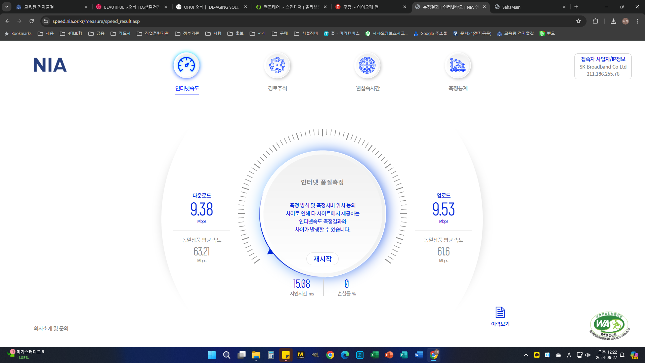Open the 측정통계 statistics icon
The image size is (645, 363).
(458, 65)
